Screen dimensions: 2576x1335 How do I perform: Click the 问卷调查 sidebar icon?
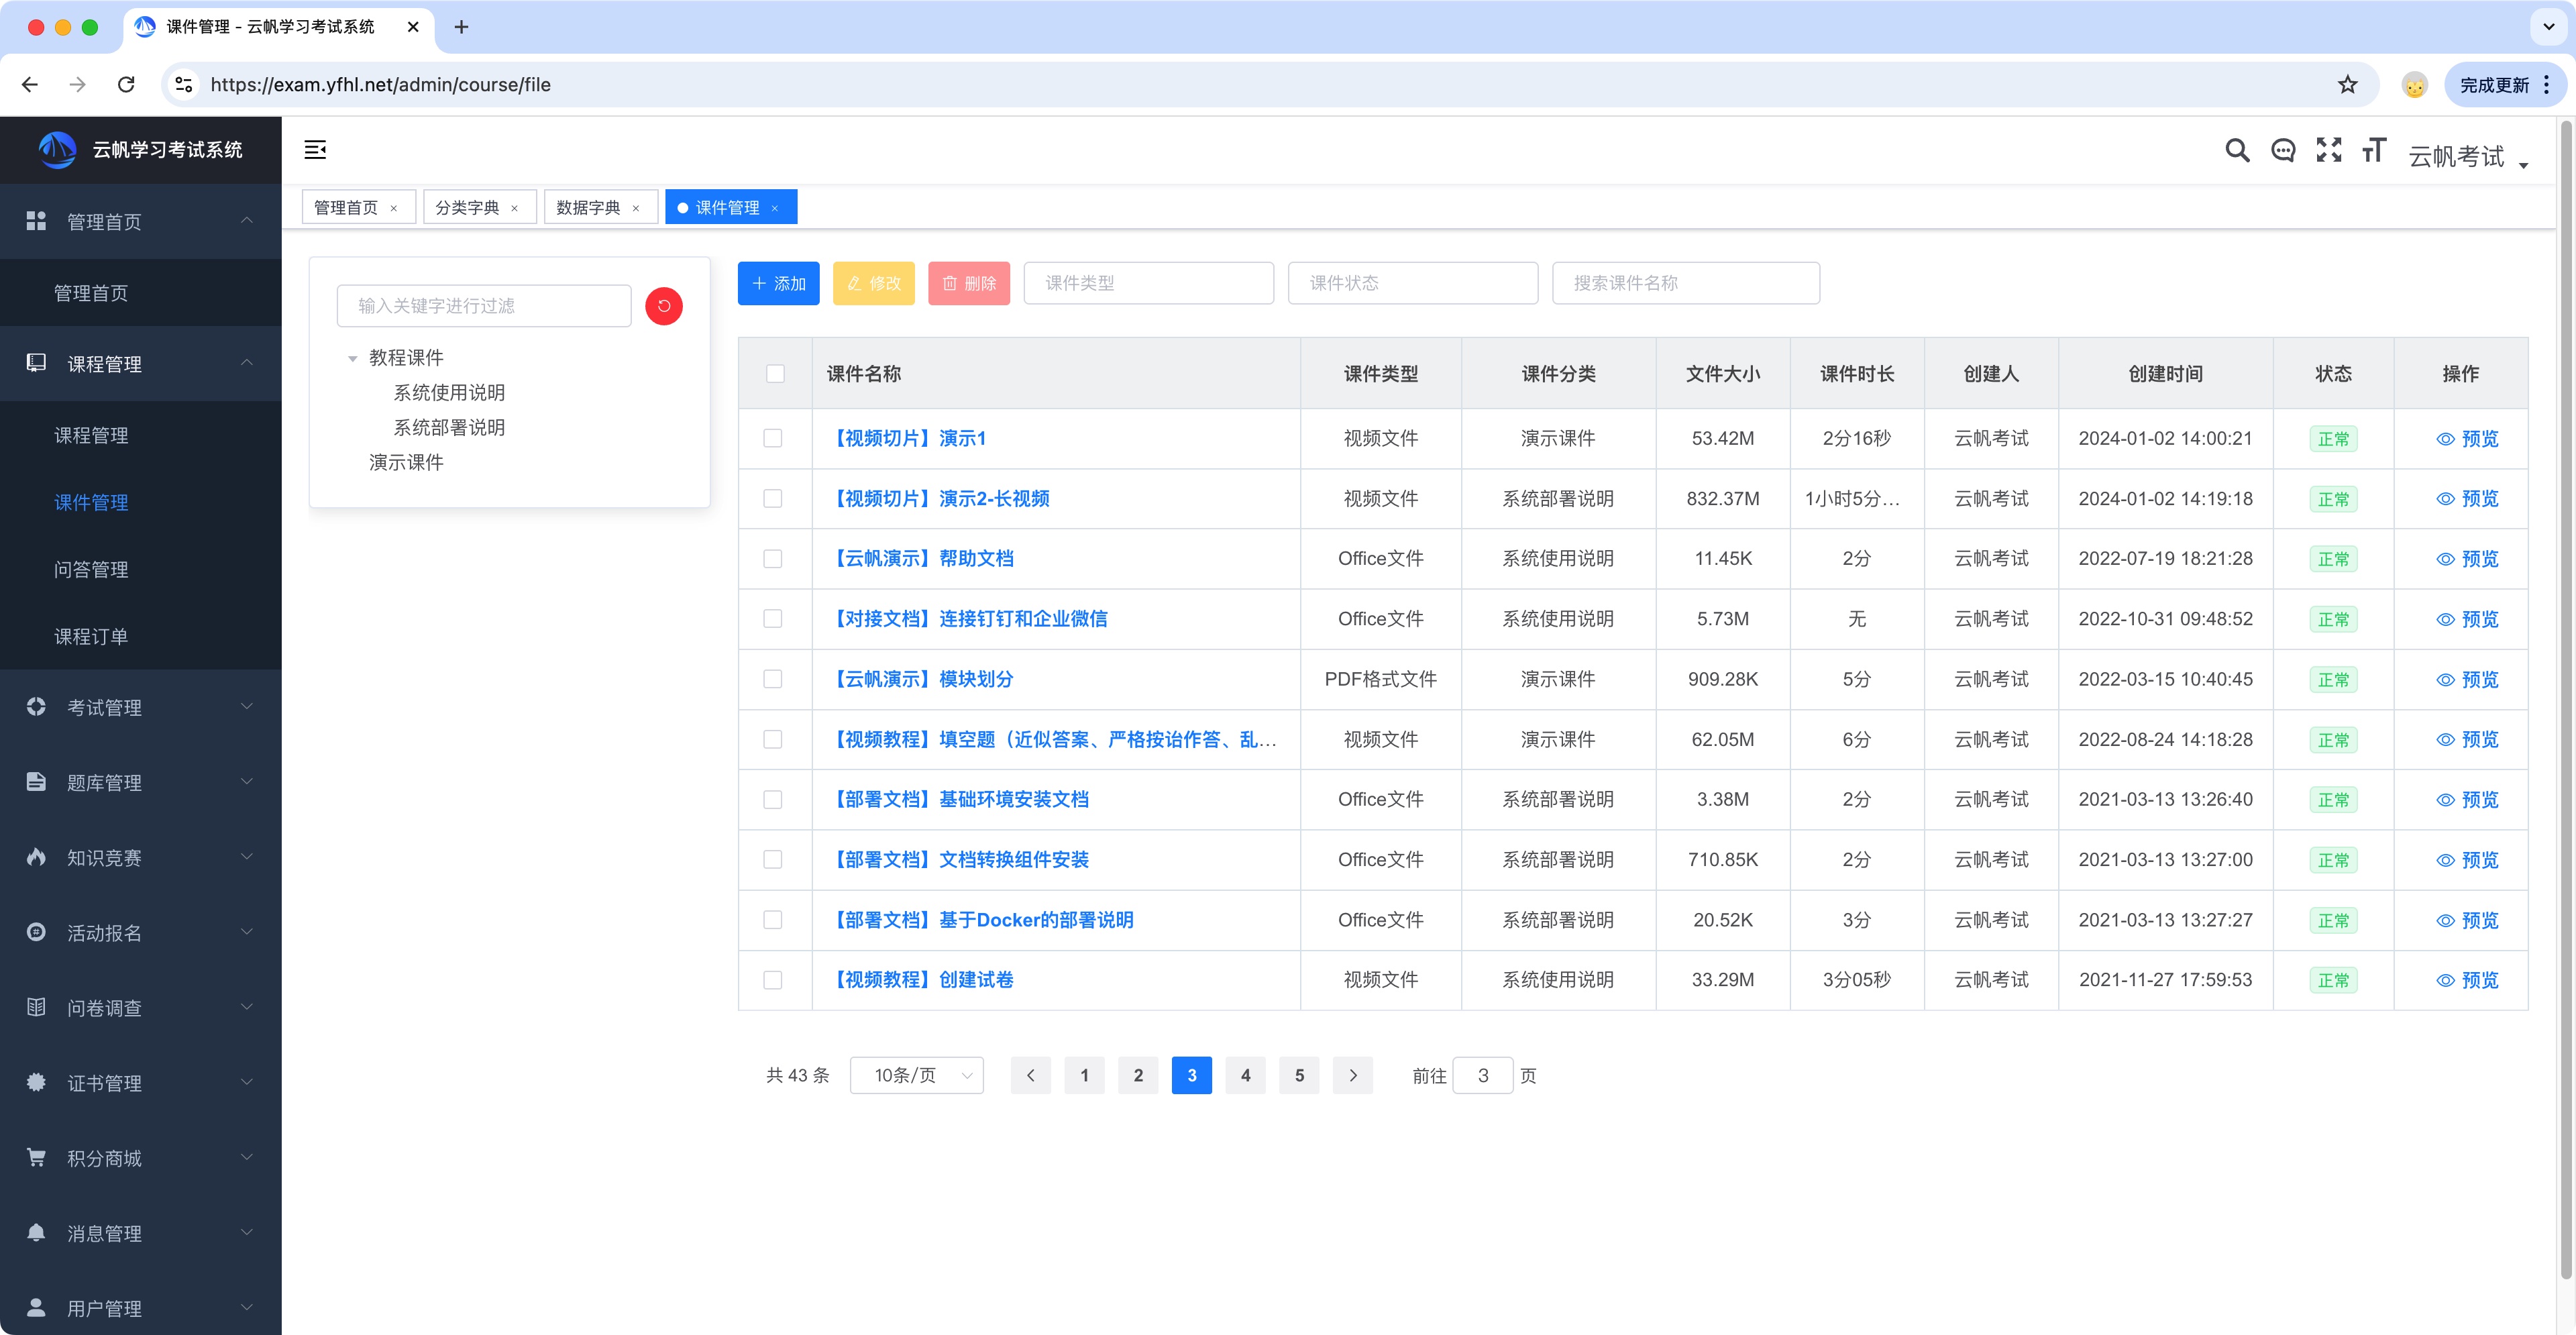click(x=36, y=1007)
